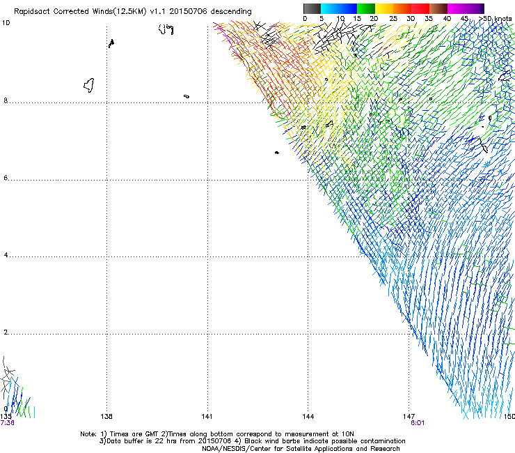
Task: Click the latitude '4' axis label
Action: click(6, 255)
